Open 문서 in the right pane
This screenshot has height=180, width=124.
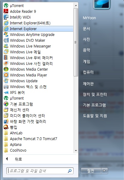click(x=86, y=29)
